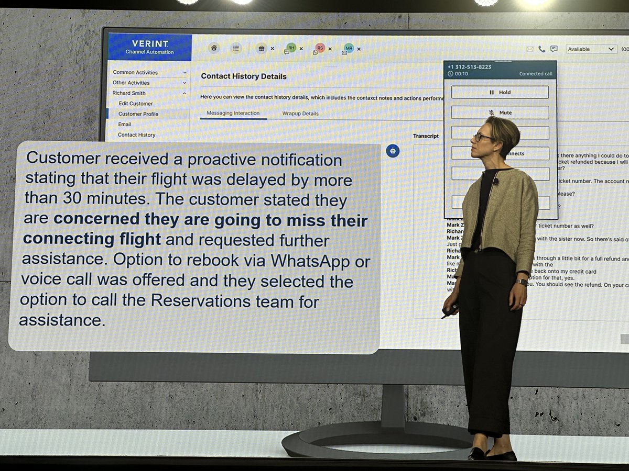The width and height of the screenshot is (629, 471).
Task: Open the MR email session icon
Action: (350, 48)
